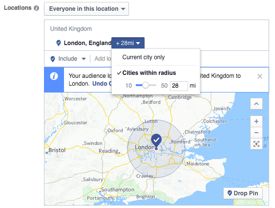
Task: Select the Current city only option
Action: 143,57
